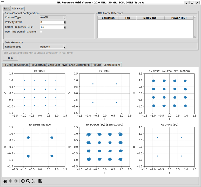Open window menu icon in title bar

pyautogui.click(x=3, y=3)
